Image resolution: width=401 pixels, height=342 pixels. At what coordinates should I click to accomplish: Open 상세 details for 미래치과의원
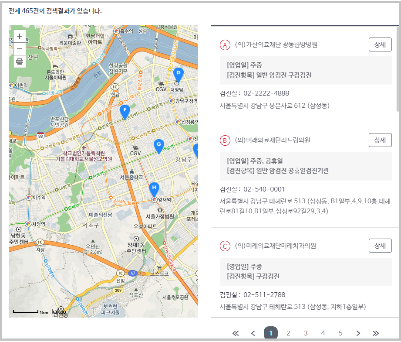coord(380,245)
